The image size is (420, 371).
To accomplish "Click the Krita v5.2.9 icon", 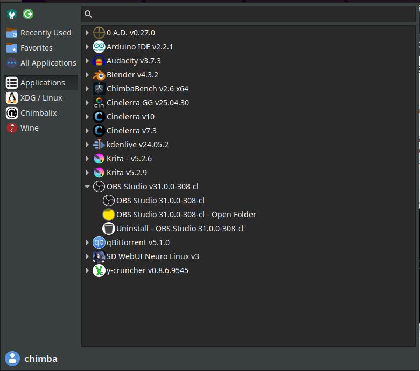I will pyautogui.click(x=99, y=173).
